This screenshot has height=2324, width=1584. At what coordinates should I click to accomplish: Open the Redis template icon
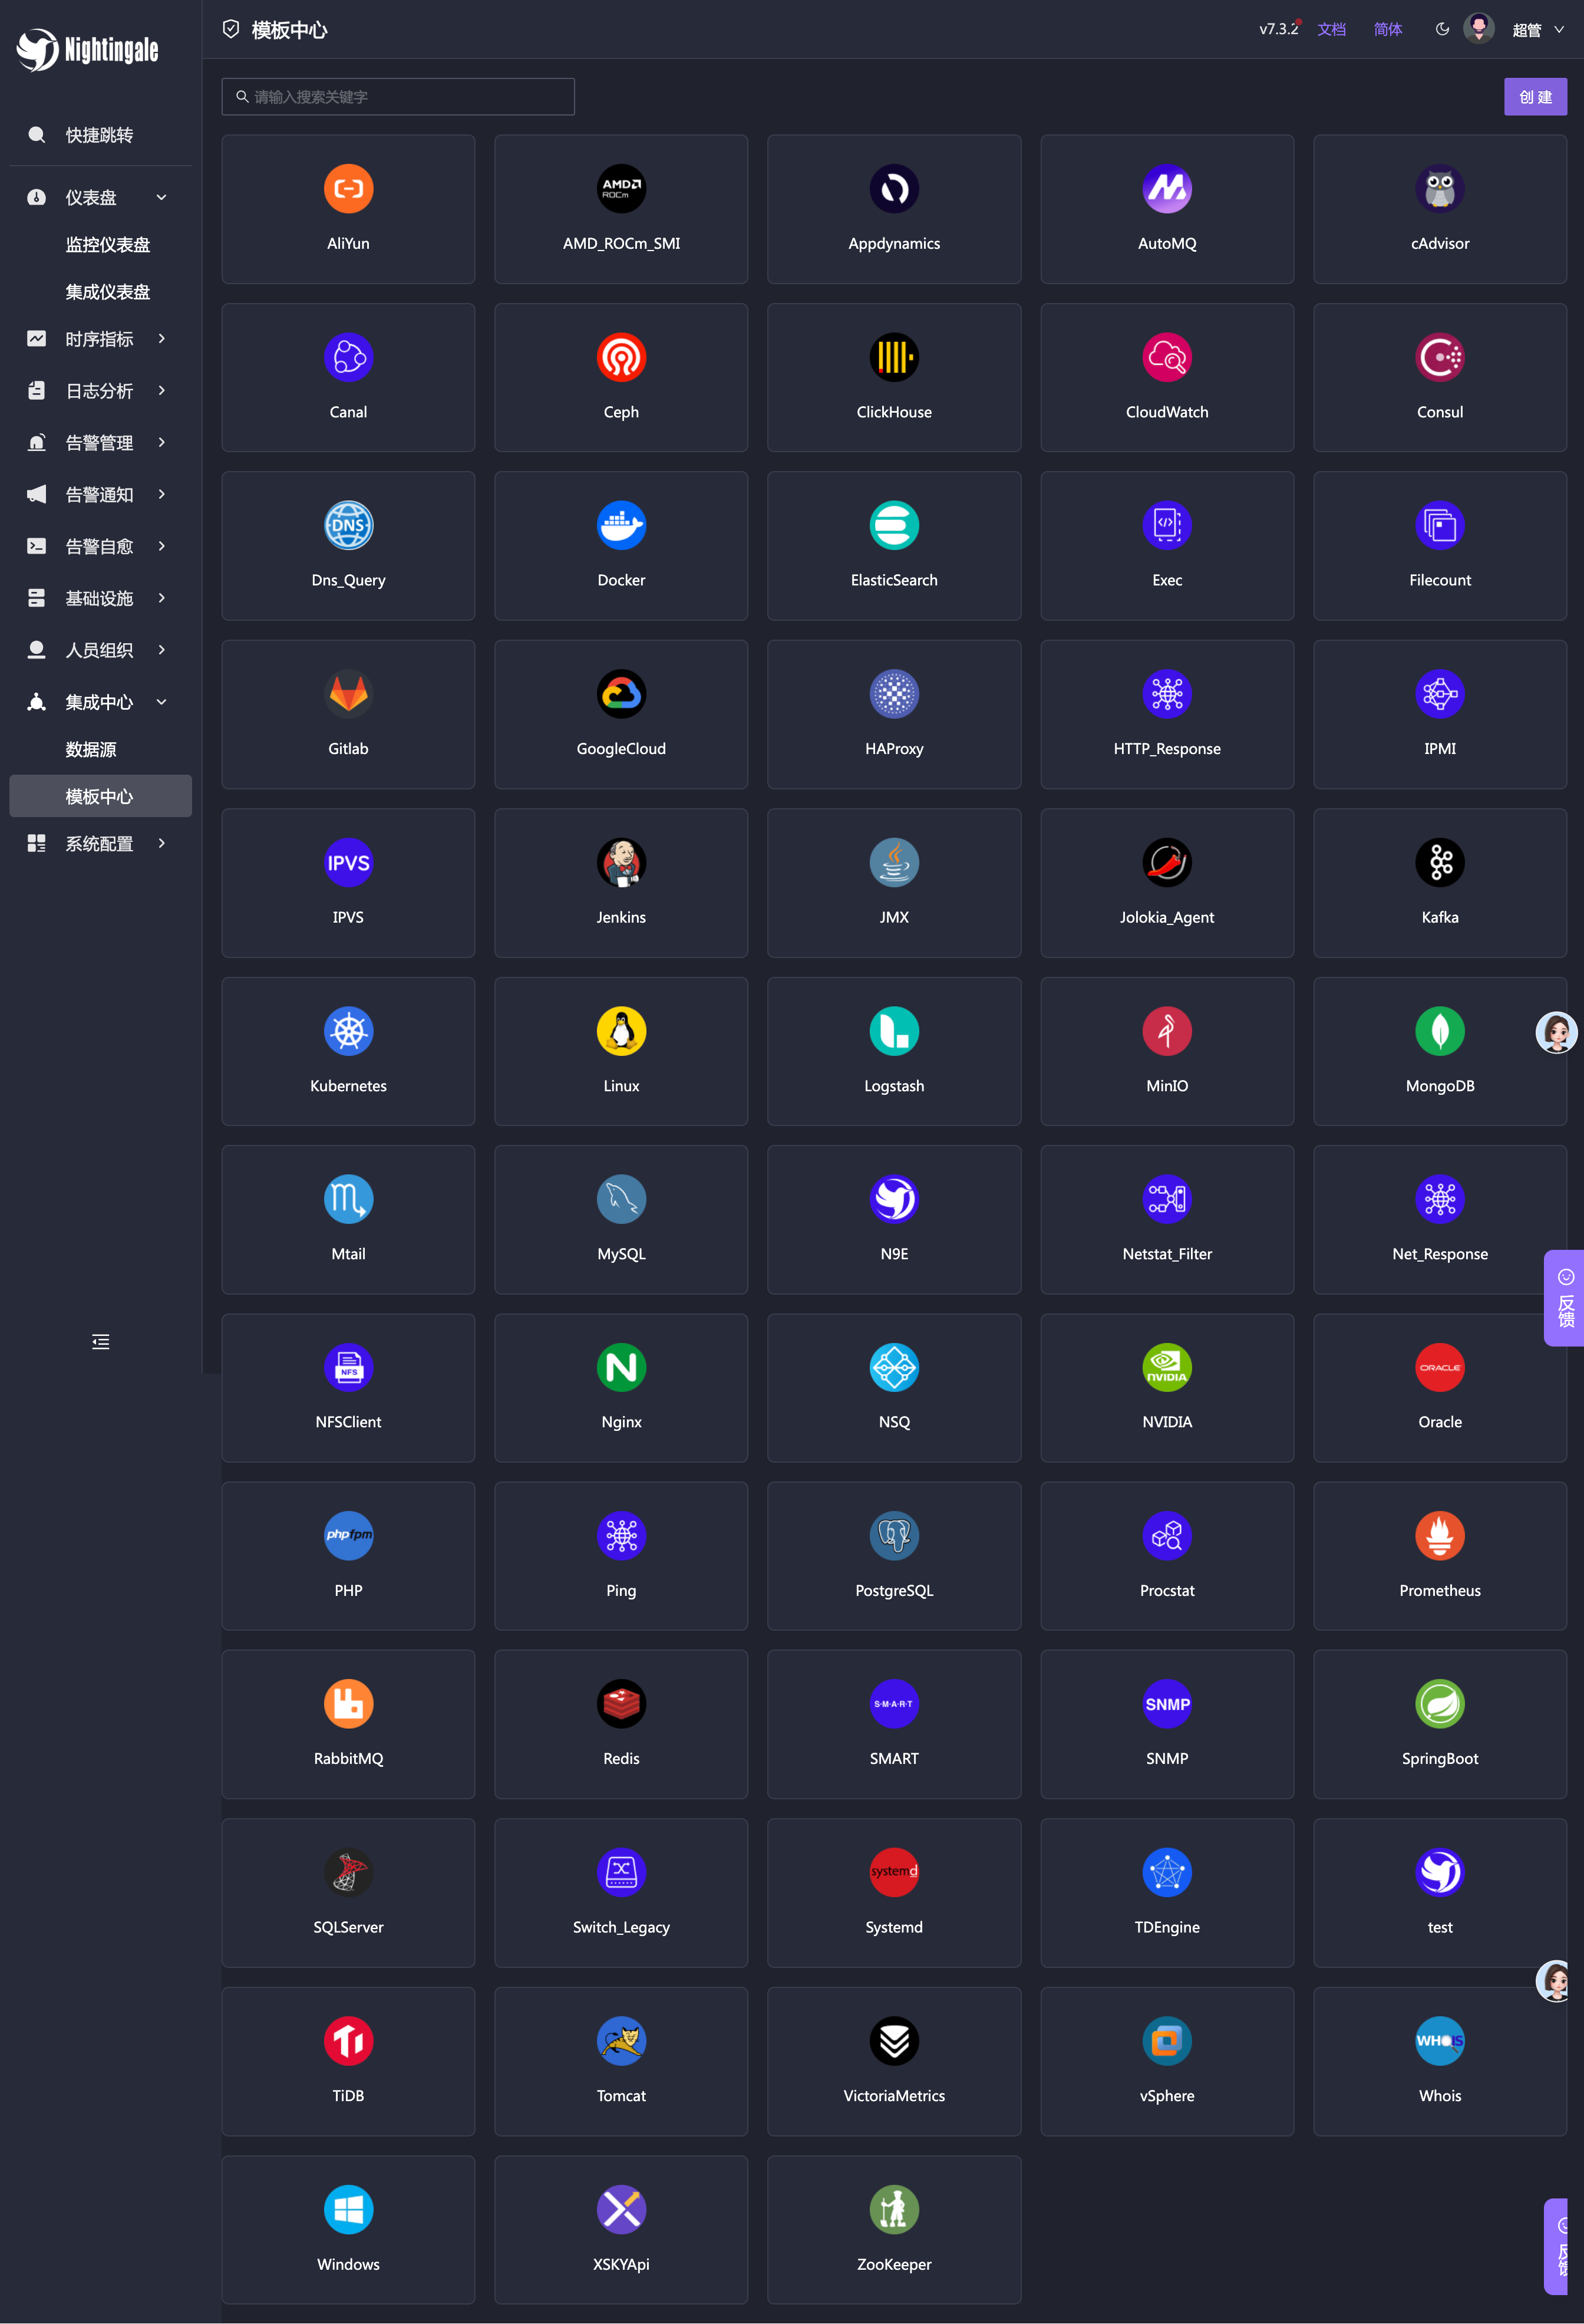coord(621,1703)
